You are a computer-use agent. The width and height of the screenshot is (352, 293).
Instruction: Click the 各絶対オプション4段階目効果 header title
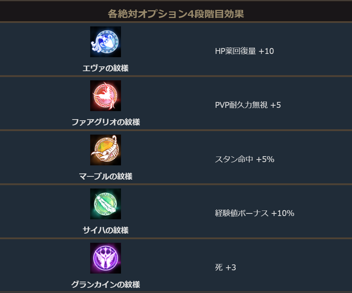(176, 14)
